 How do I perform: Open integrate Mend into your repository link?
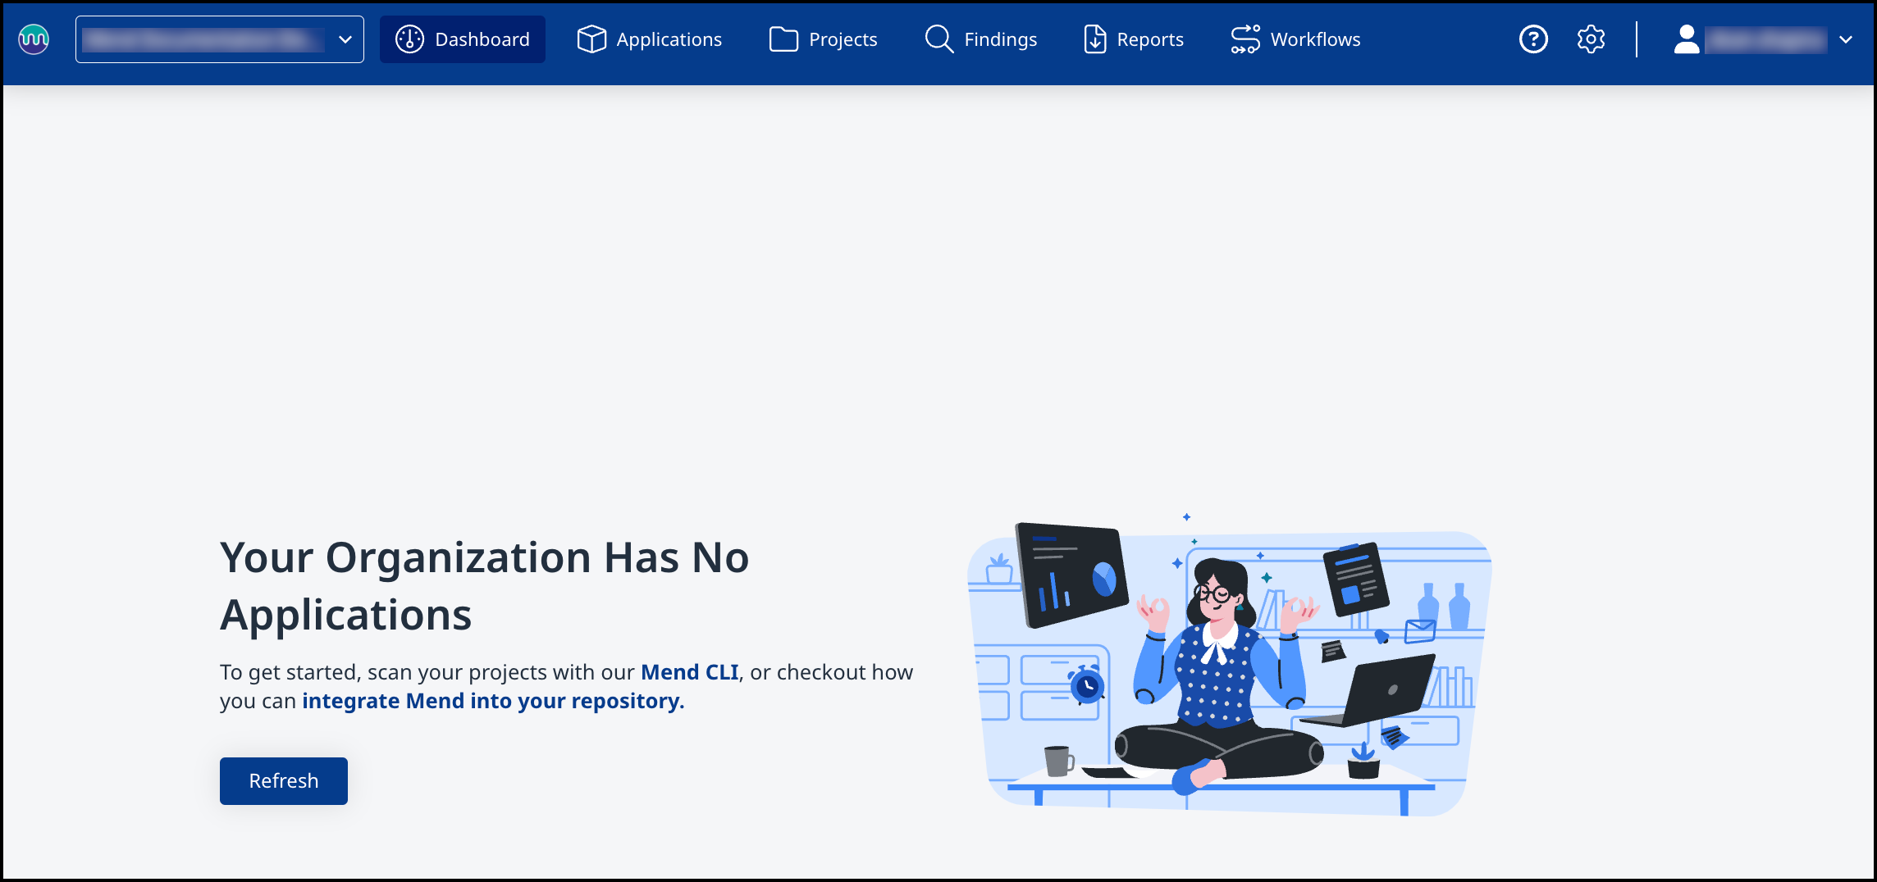coord(492,701)
